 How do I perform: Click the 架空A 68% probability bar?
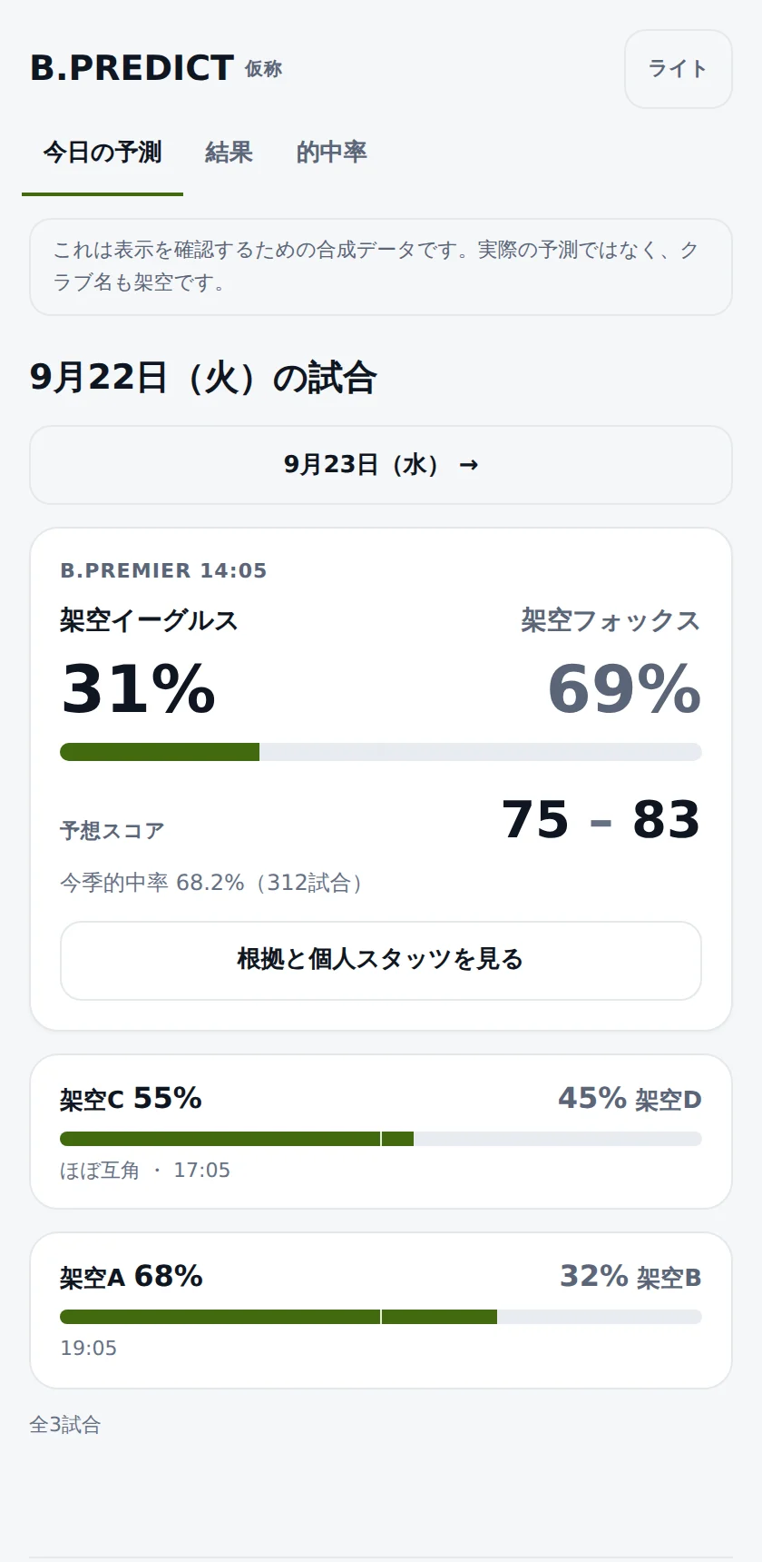[381, 1317]
